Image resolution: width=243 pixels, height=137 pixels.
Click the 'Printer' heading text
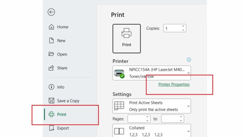tap(120, 61)
